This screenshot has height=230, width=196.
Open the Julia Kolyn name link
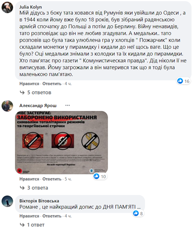tap(30, 7)
